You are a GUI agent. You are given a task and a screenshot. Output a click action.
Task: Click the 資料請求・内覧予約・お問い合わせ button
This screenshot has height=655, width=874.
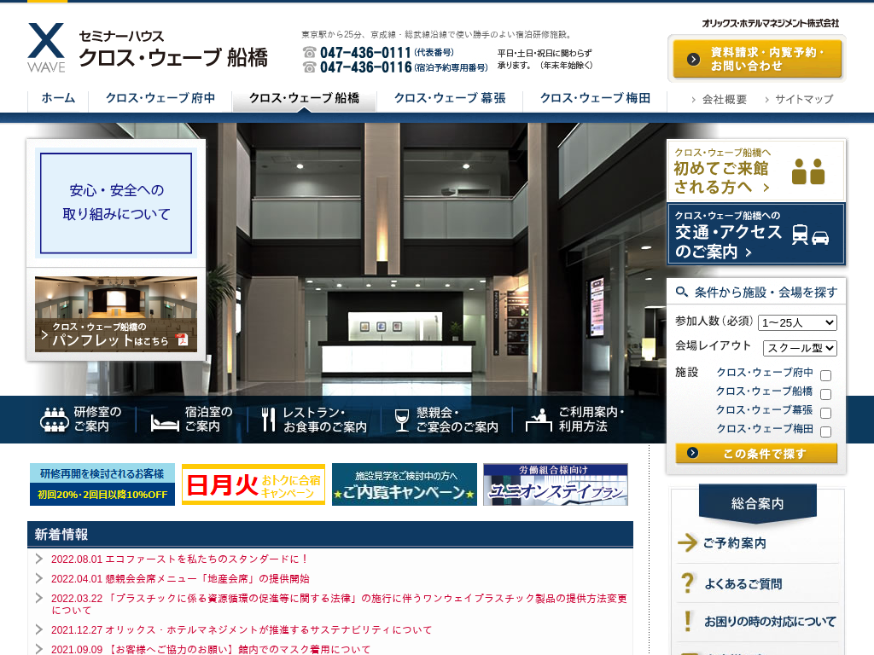pos(757,59)
